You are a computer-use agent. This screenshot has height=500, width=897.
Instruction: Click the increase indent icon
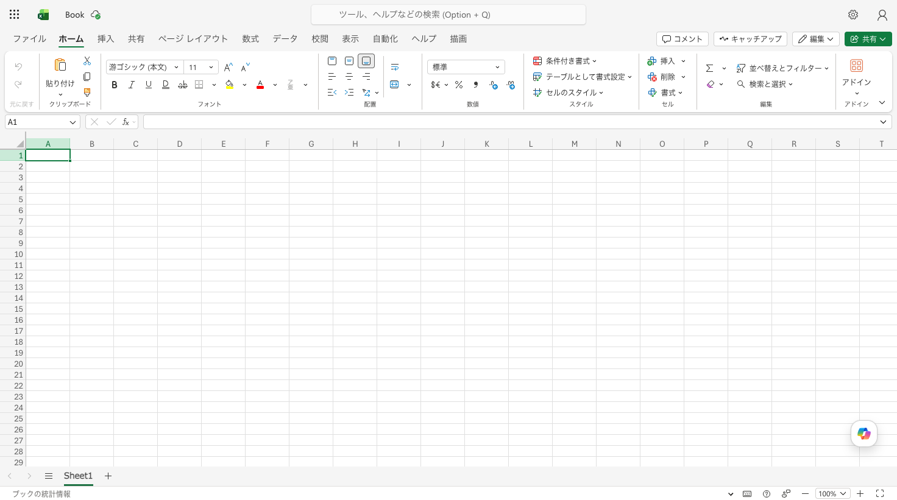[x=349, y=93]
